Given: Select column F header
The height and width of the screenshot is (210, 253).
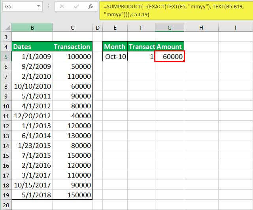Looking at the screenshot, I should click(x=142, y=28).
